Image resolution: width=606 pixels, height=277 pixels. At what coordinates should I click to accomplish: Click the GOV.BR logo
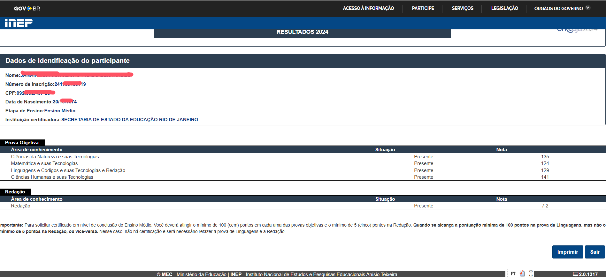[27, 9]
